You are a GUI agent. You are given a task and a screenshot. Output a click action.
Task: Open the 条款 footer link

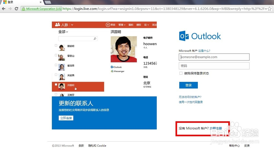pyautogui.click(x=81, y=146)
